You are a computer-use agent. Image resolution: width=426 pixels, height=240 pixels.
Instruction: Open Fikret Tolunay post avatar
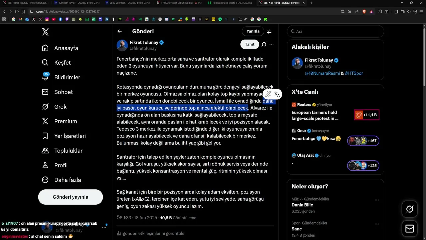[122, 45]
